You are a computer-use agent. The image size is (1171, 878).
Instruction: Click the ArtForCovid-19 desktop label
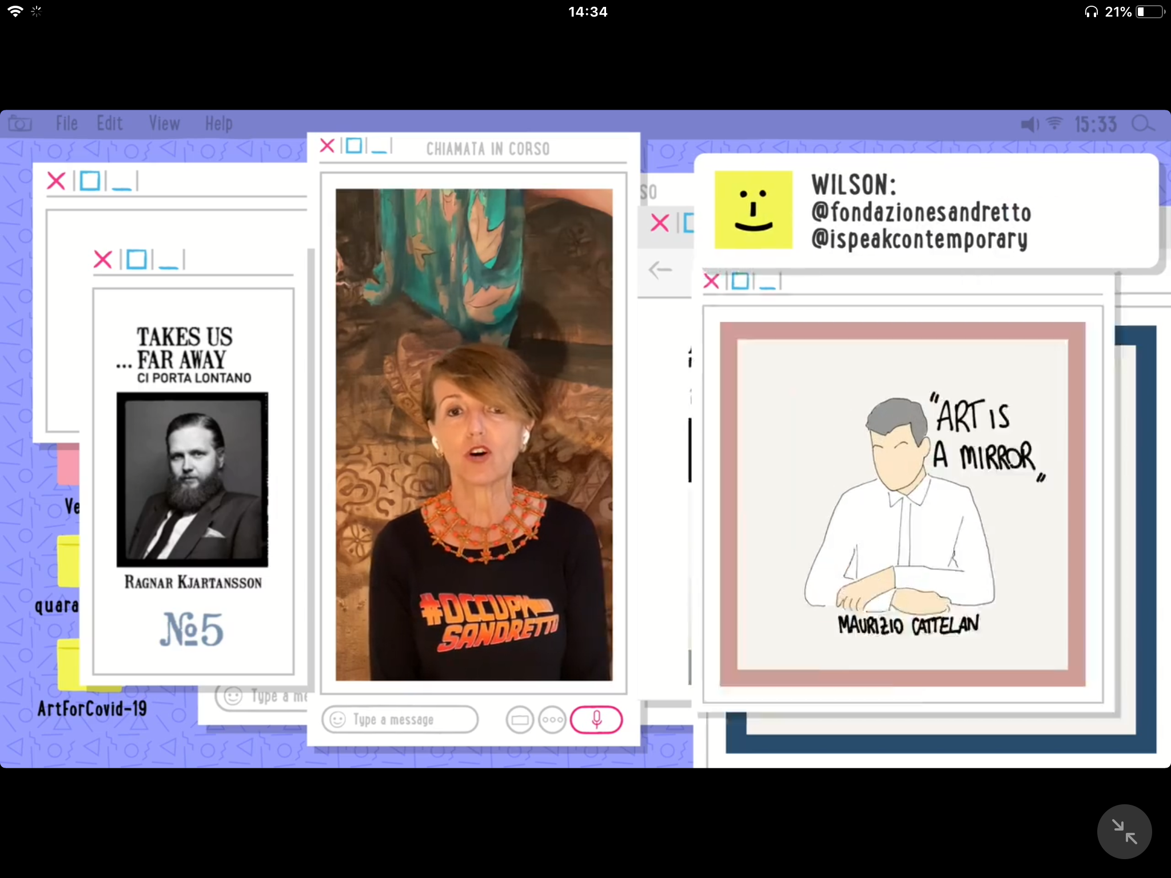tap(92, 709)
